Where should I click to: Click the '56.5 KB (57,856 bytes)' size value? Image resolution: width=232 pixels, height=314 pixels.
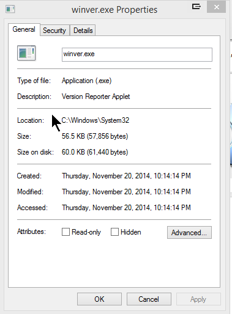95,136
